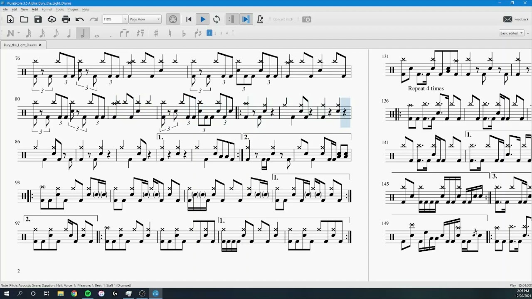Open Windows taskbar search
532x299 pixels.
tap(20, 294)
